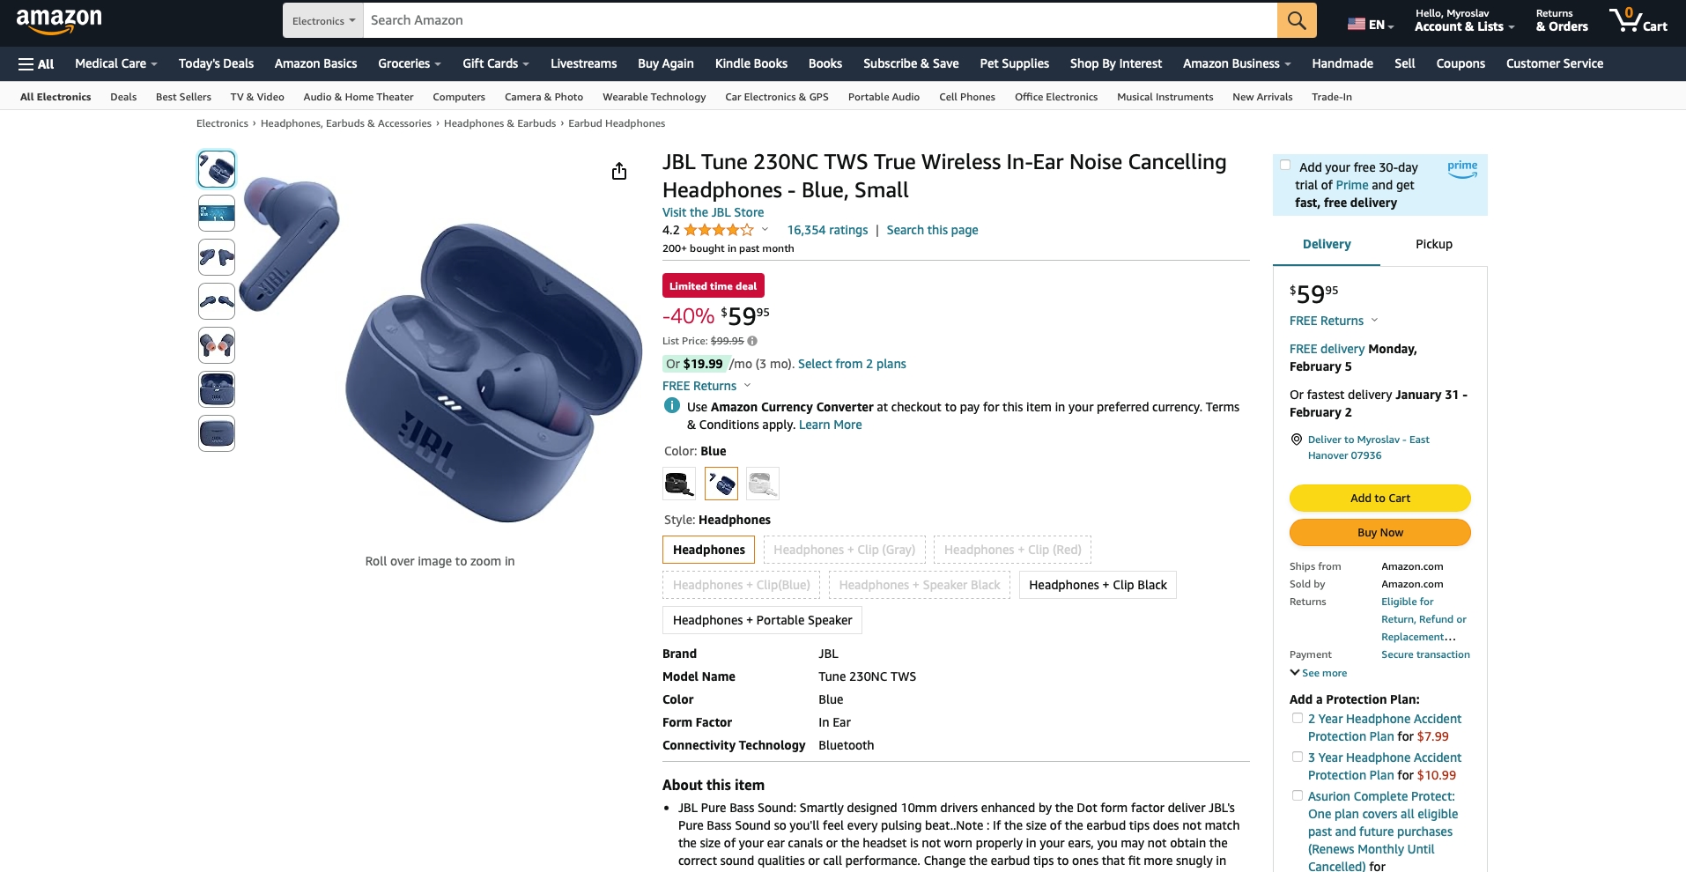Expand the Account & Lists dropdown
Image resolution: width=1686 pixels, height=872 pixels.
point(1464,20)
